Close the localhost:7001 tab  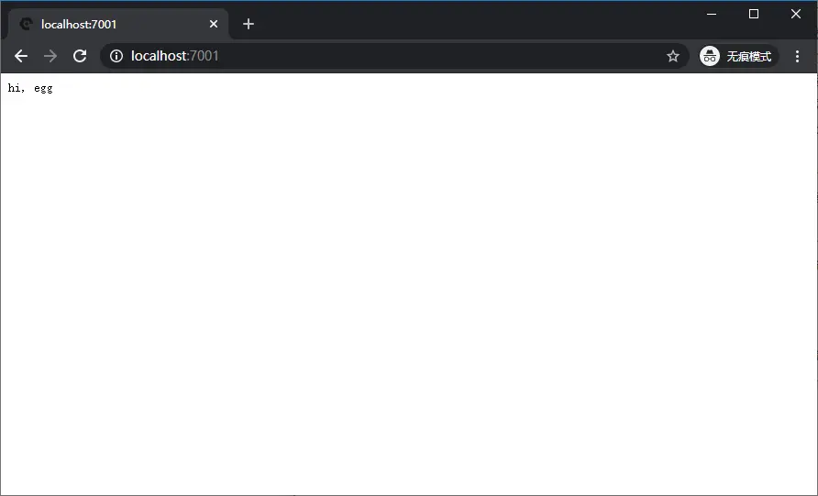click(x=214, y=24)
